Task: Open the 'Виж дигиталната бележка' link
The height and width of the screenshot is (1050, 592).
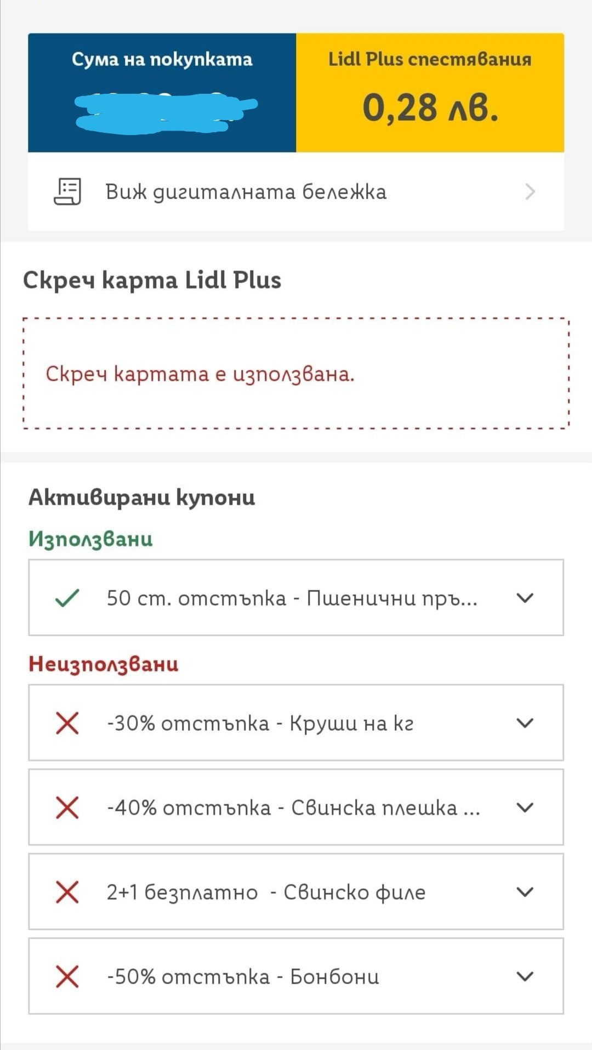Action: click(246, 192)
